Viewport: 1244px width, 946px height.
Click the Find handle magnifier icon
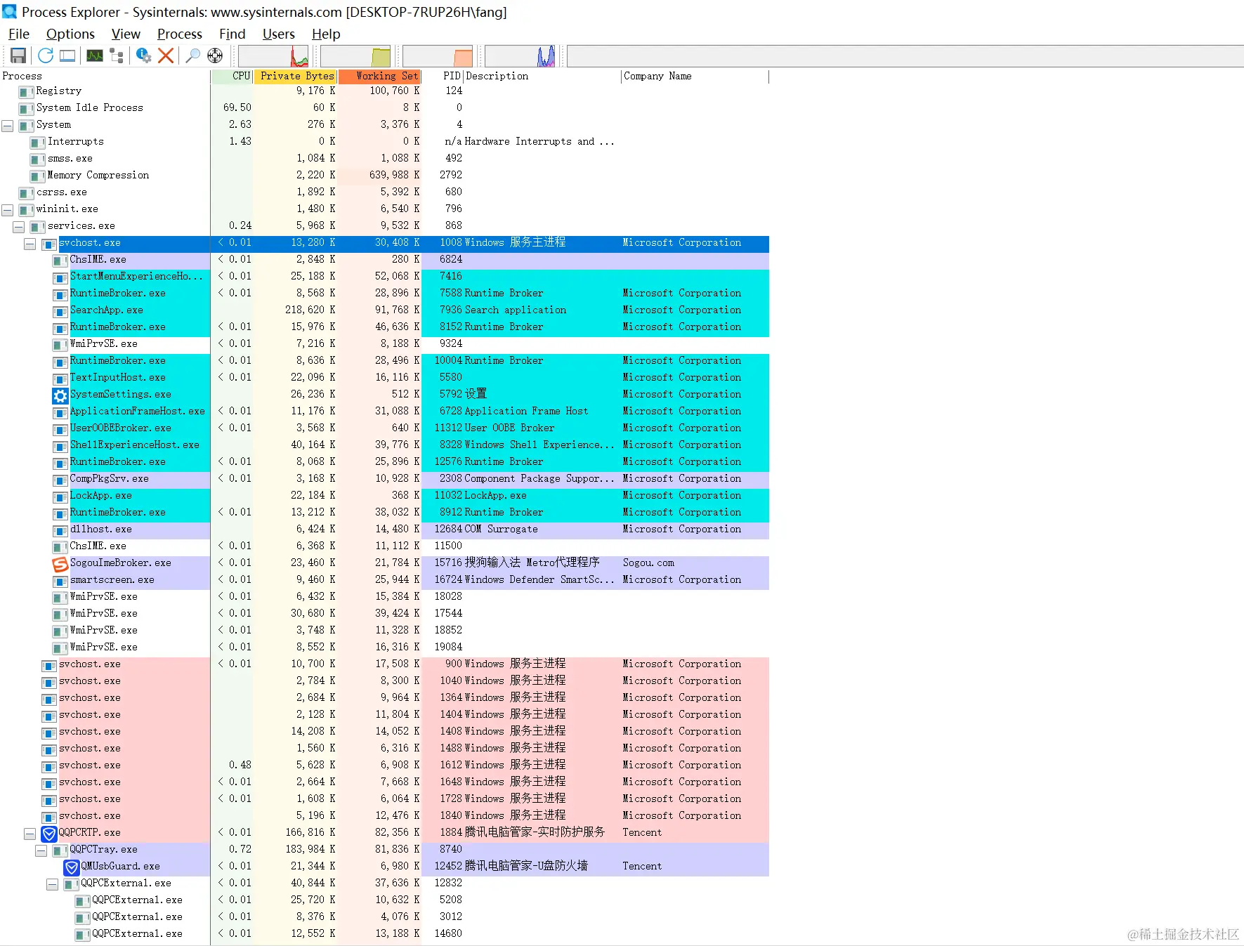coord(193,55)
